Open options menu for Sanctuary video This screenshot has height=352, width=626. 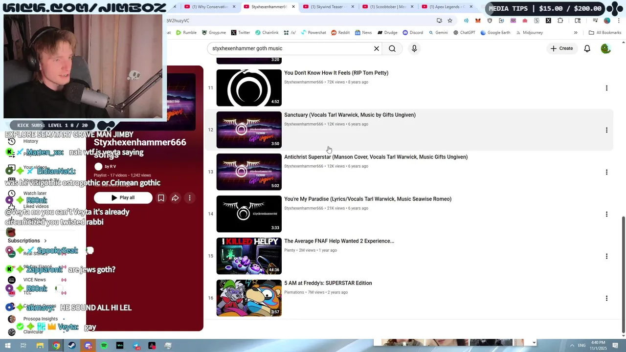[606, 130]
